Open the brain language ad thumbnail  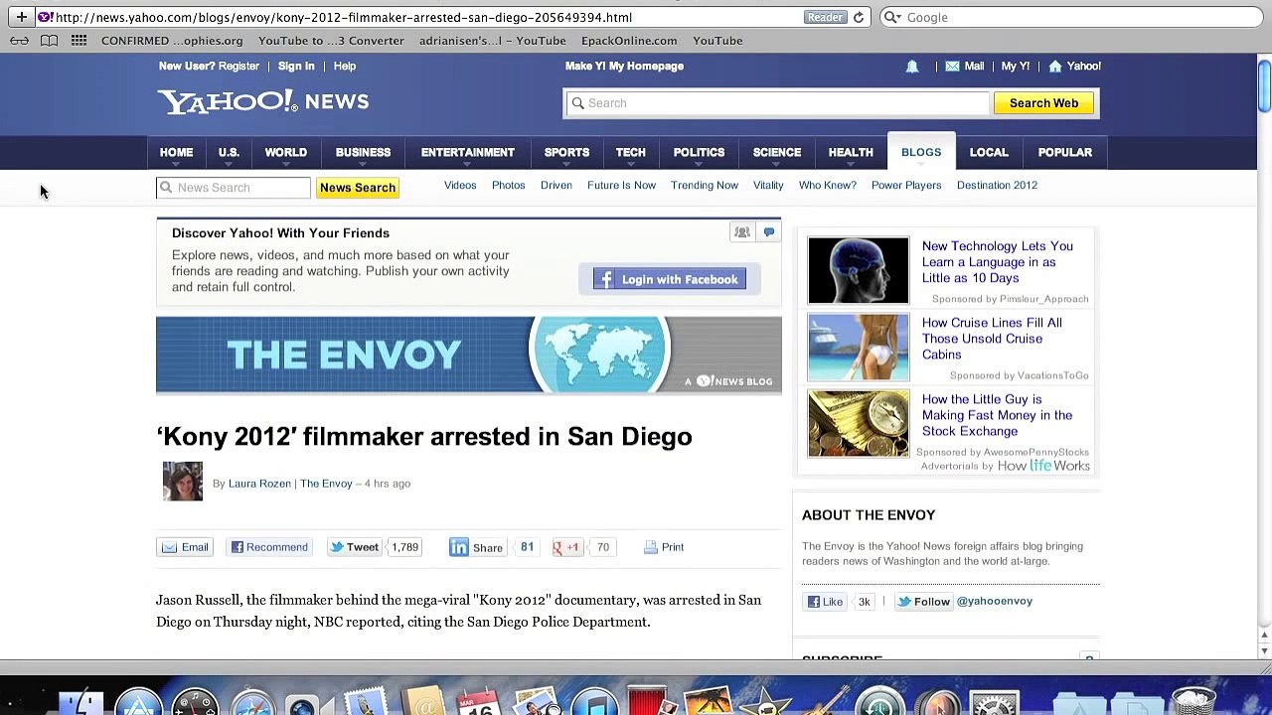click(859, 270)
